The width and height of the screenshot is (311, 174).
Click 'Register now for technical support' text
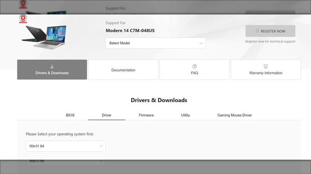(270, 41)
